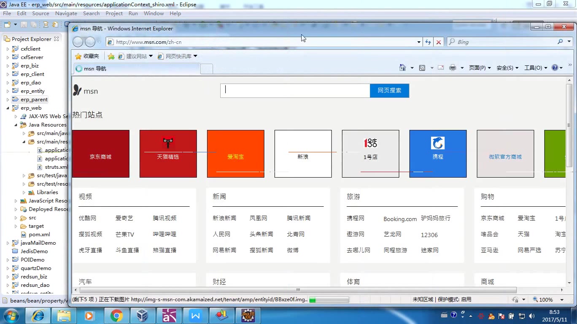
Task: Open the 京东商城 red tile
Action: coord(100,154)
